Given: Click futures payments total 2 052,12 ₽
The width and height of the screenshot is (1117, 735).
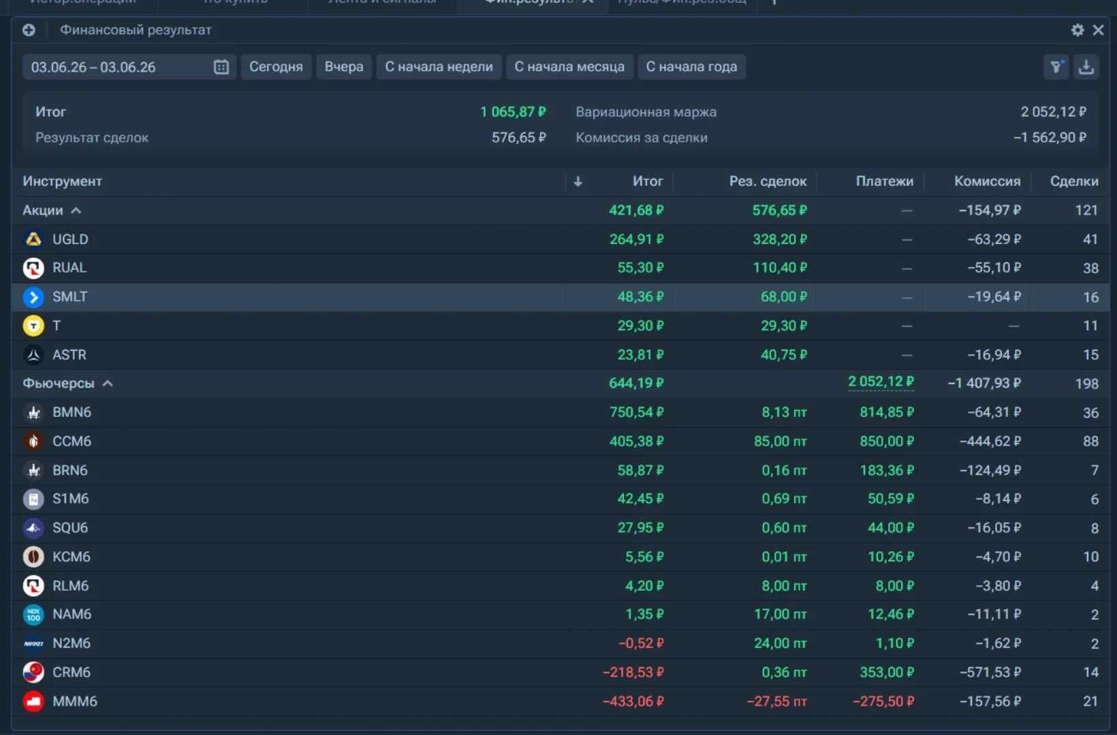Looking at the screenshot, I should point(881,382).
